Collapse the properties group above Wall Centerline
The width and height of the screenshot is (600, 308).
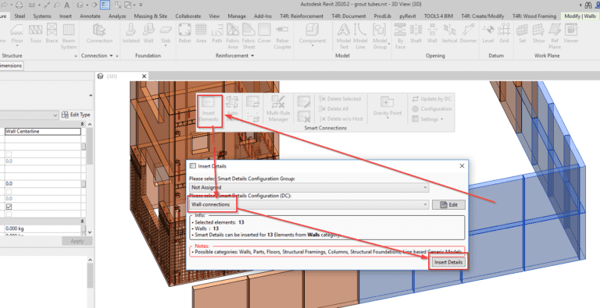[82, 124]
